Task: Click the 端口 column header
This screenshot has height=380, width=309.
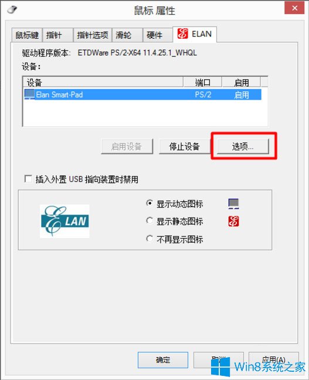Action: [203, 83]
